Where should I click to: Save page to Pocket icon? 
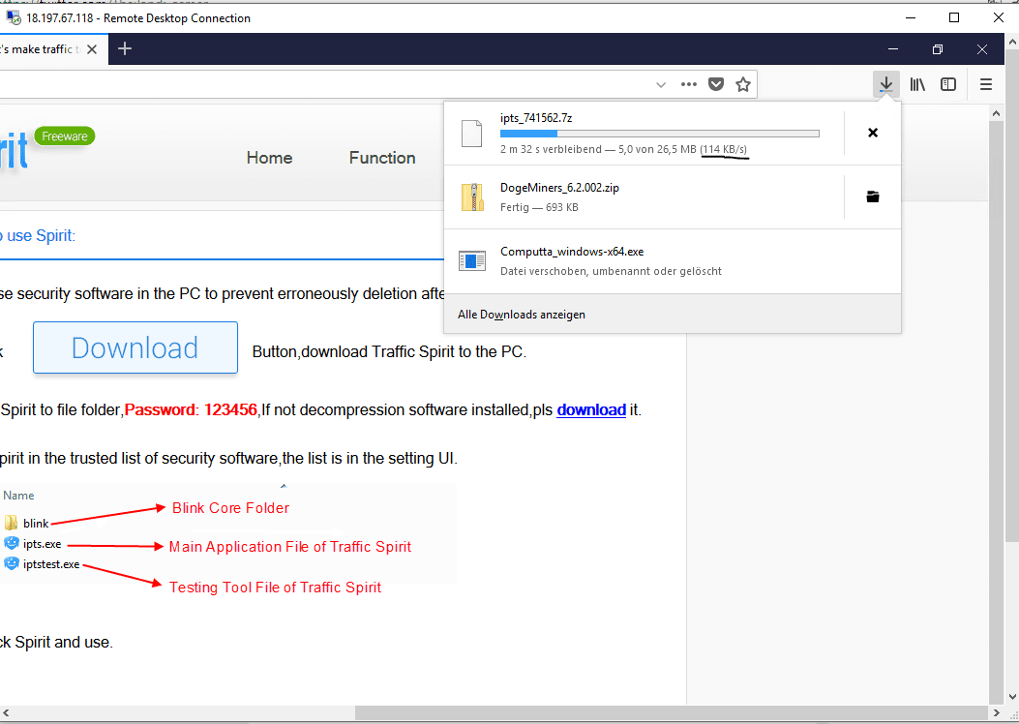click(x=715, y=84)
